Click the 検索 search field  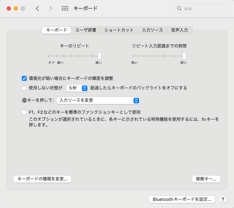pos(201,8)
